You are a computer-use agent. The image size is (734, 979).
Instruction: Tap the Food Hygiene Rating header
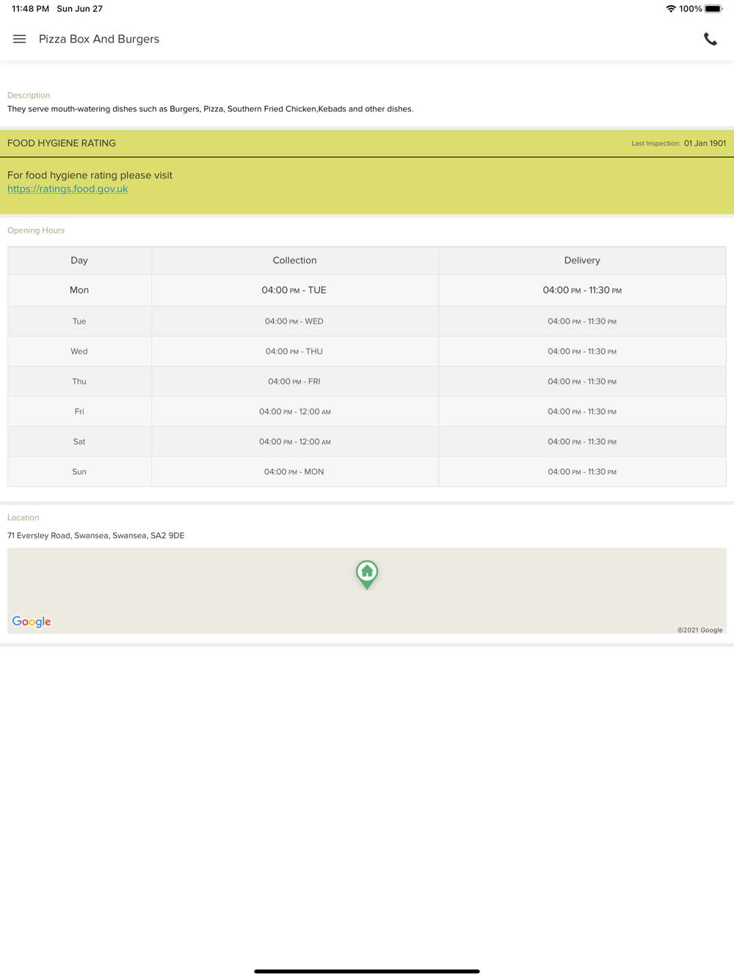pos(62,143)
